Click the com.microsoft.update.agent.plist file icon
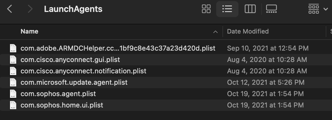Image resolution: width=332 pixels, height=120 pixels. click(13, 82)
